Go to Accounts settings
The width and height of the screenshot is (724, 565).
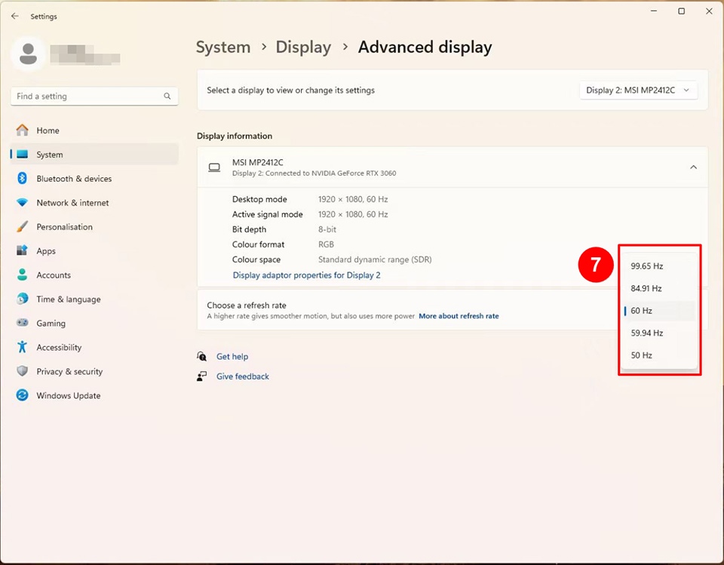coord(94,275)
